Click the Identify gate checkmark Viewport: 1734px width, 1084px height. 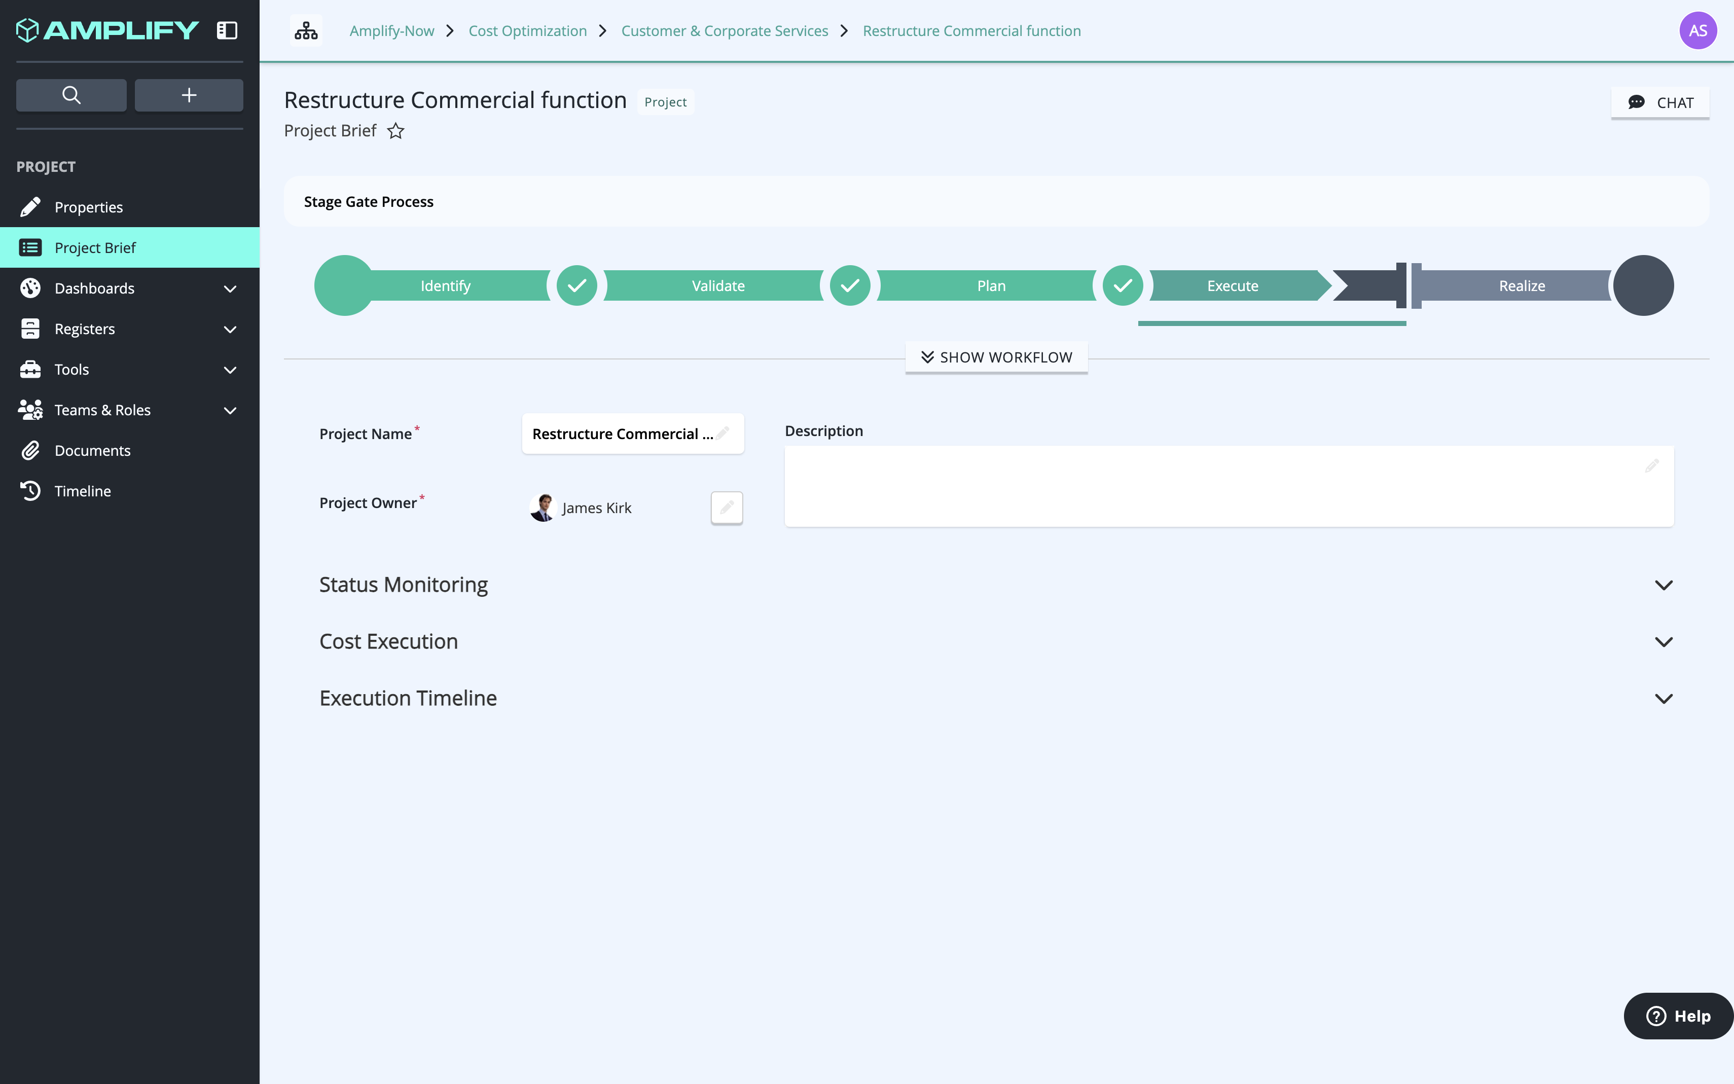coord(577,285)
